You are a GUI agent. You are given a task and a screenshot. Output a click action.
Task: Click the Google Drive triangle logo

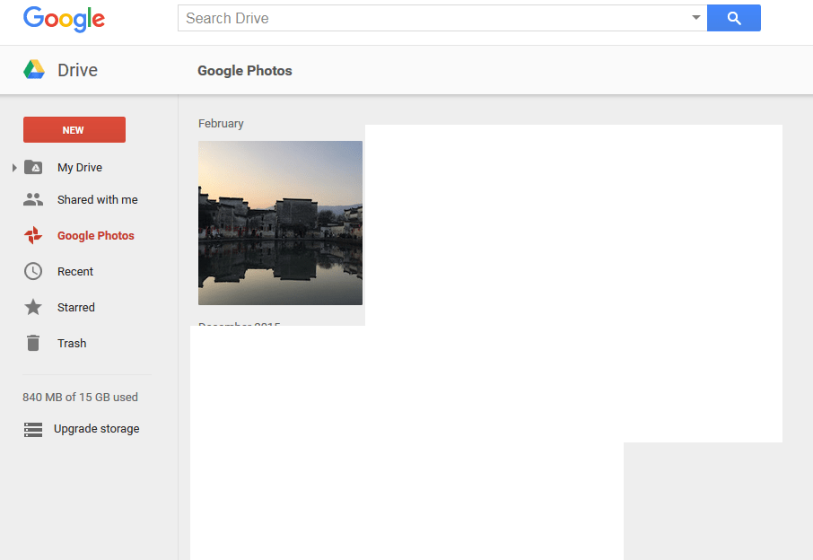click(34, 67)
